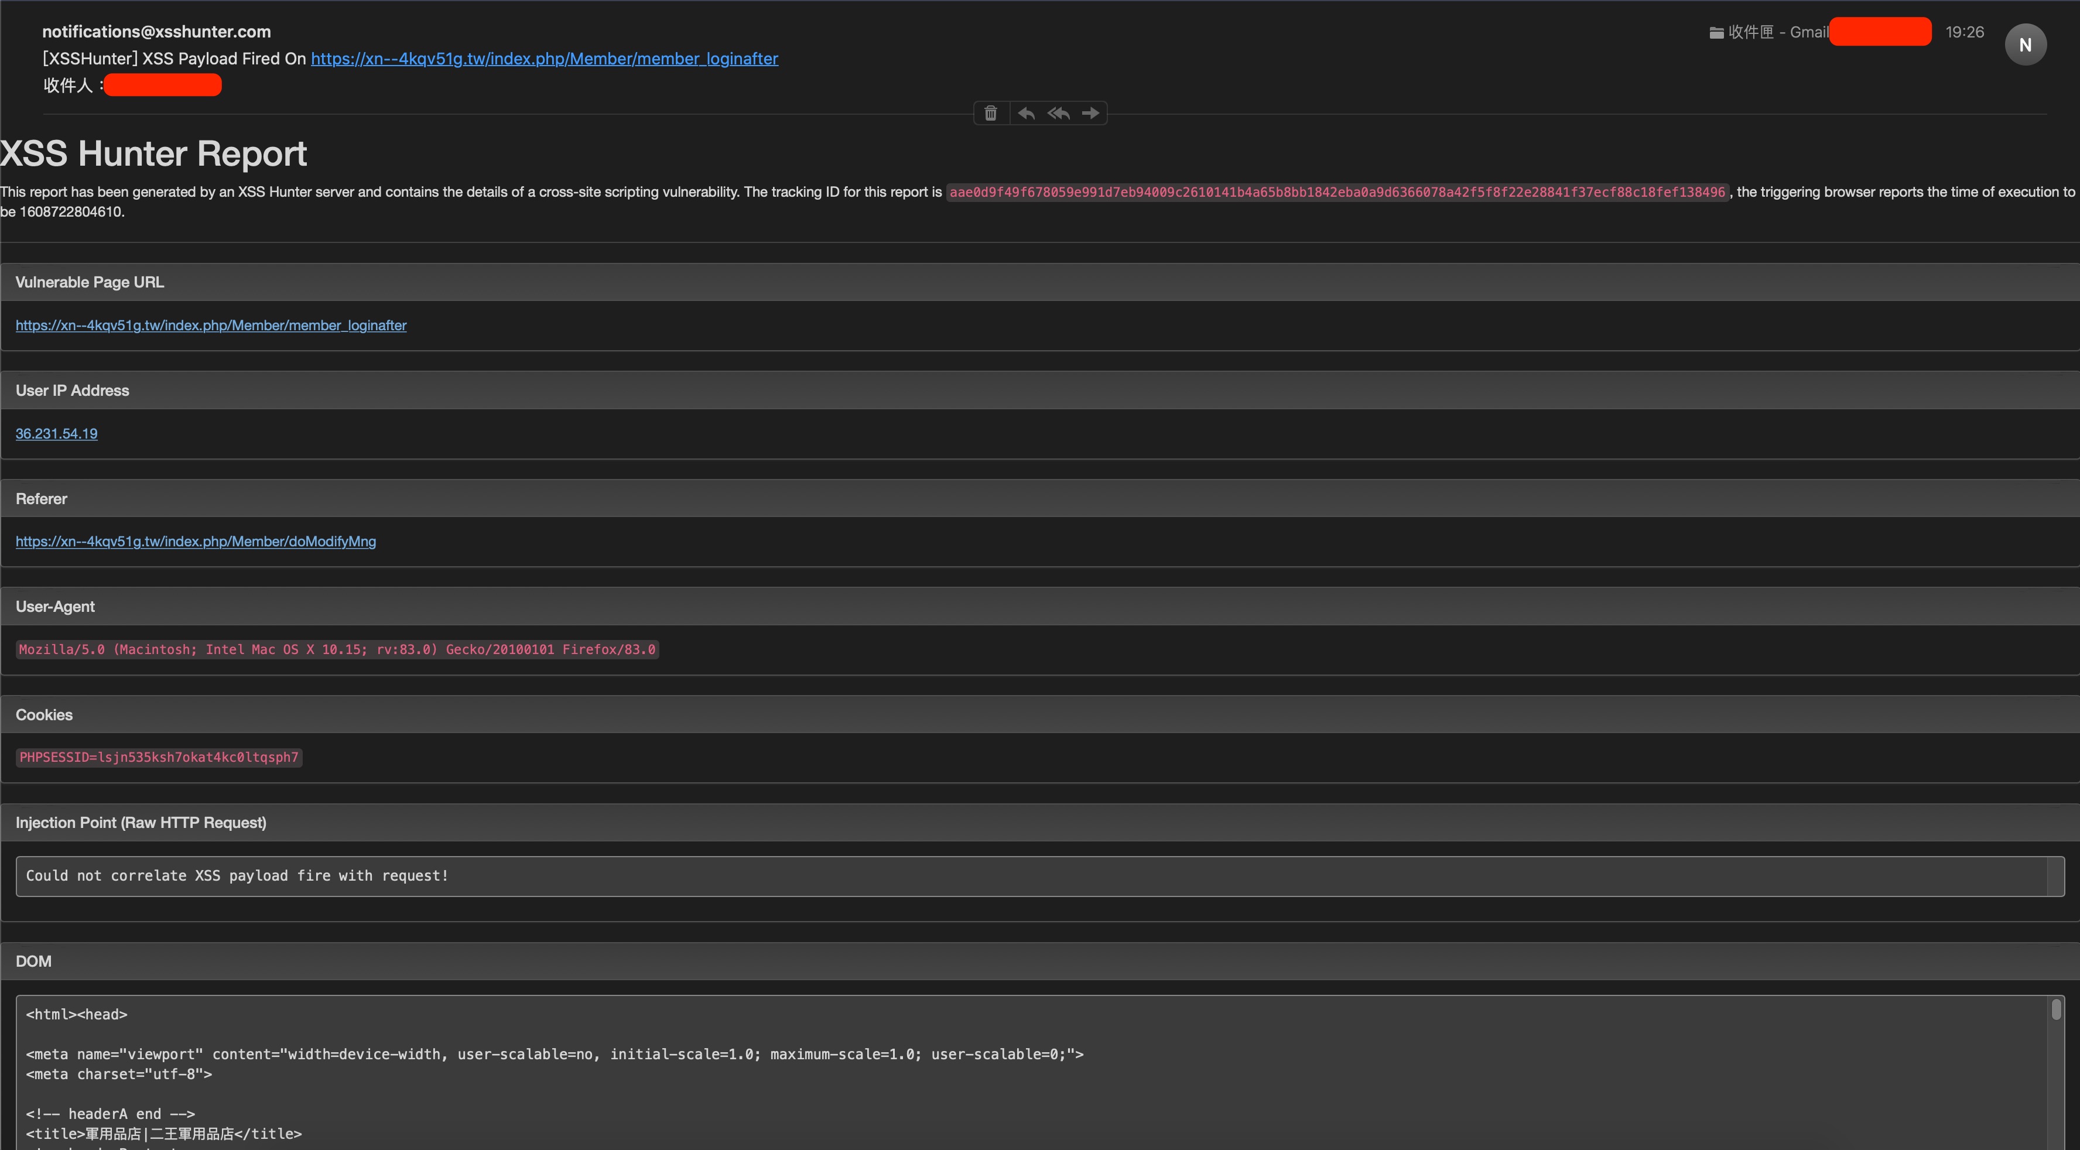
Task: Select the tracking ID hash string
Action: (1337, 192)
